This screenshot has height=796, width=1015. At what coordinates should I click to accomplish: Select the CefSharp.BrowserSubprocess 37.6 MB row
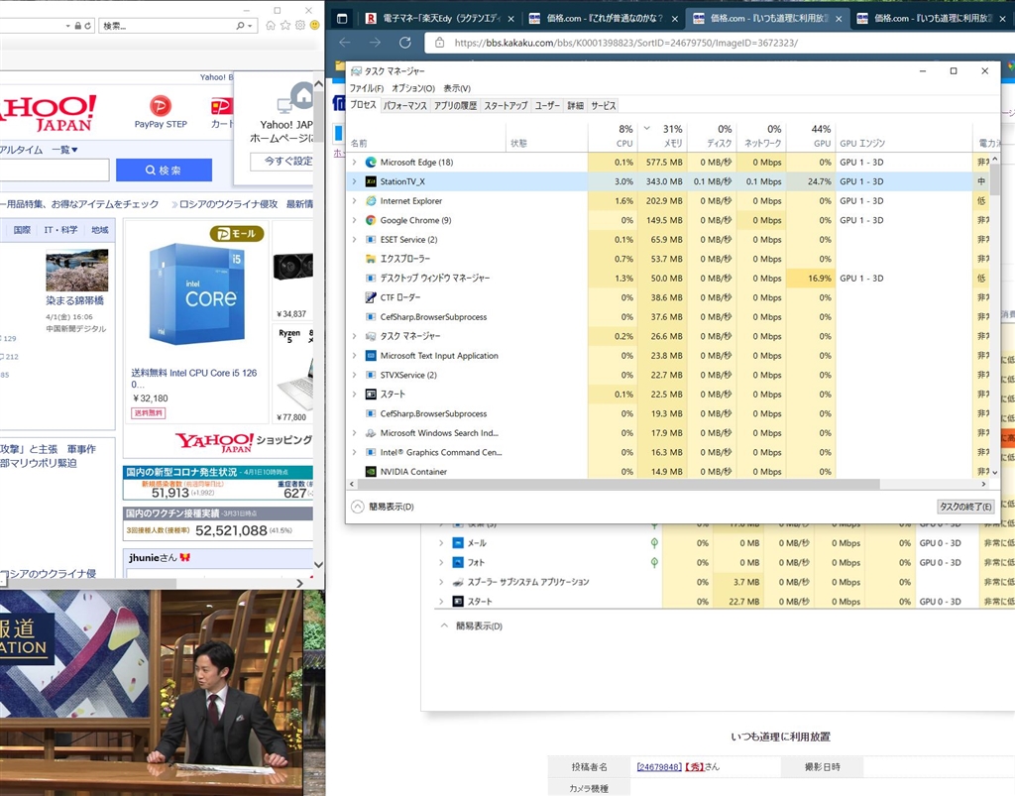click(x=660, y=317)
